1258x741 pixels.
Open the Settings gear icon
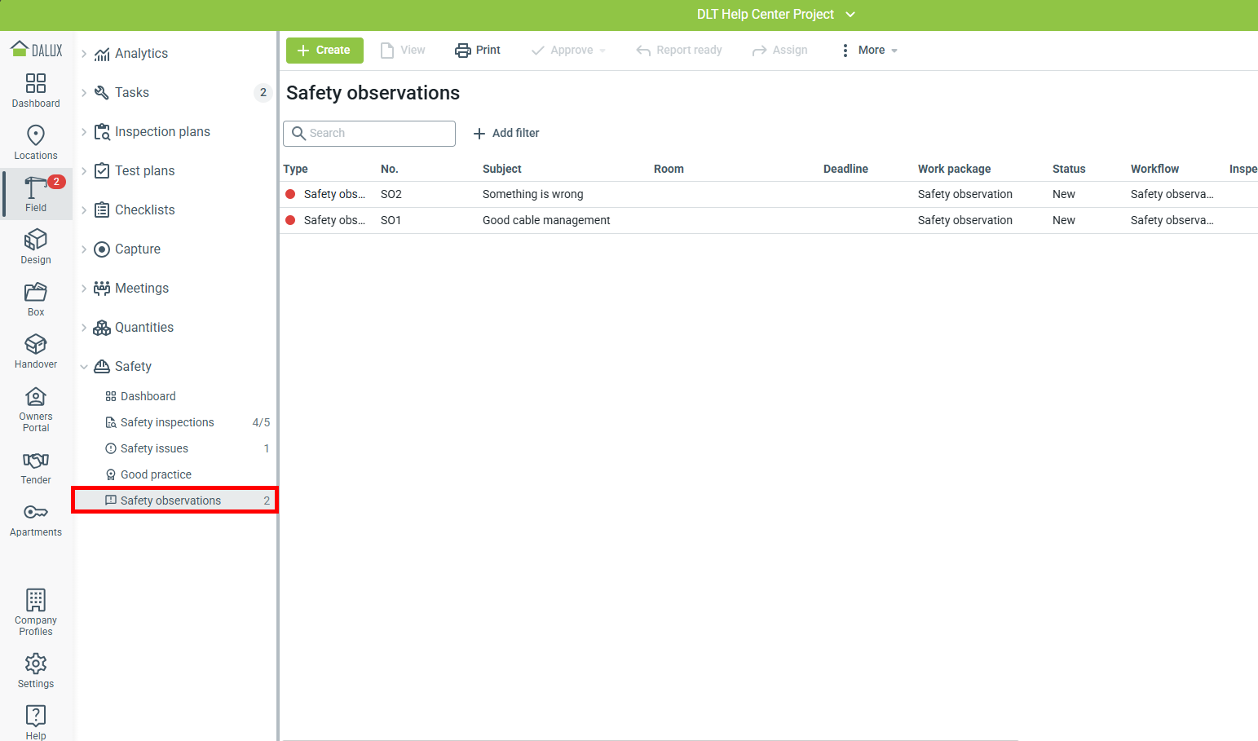coord(36,664)
